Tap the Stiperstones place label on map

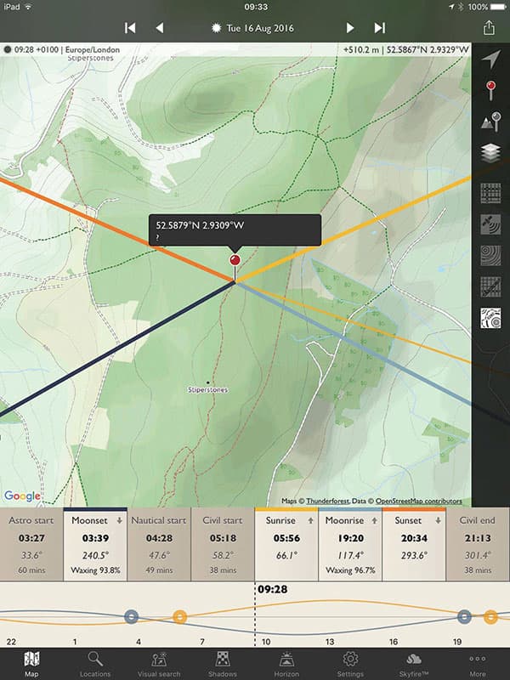tap(207, 389)
